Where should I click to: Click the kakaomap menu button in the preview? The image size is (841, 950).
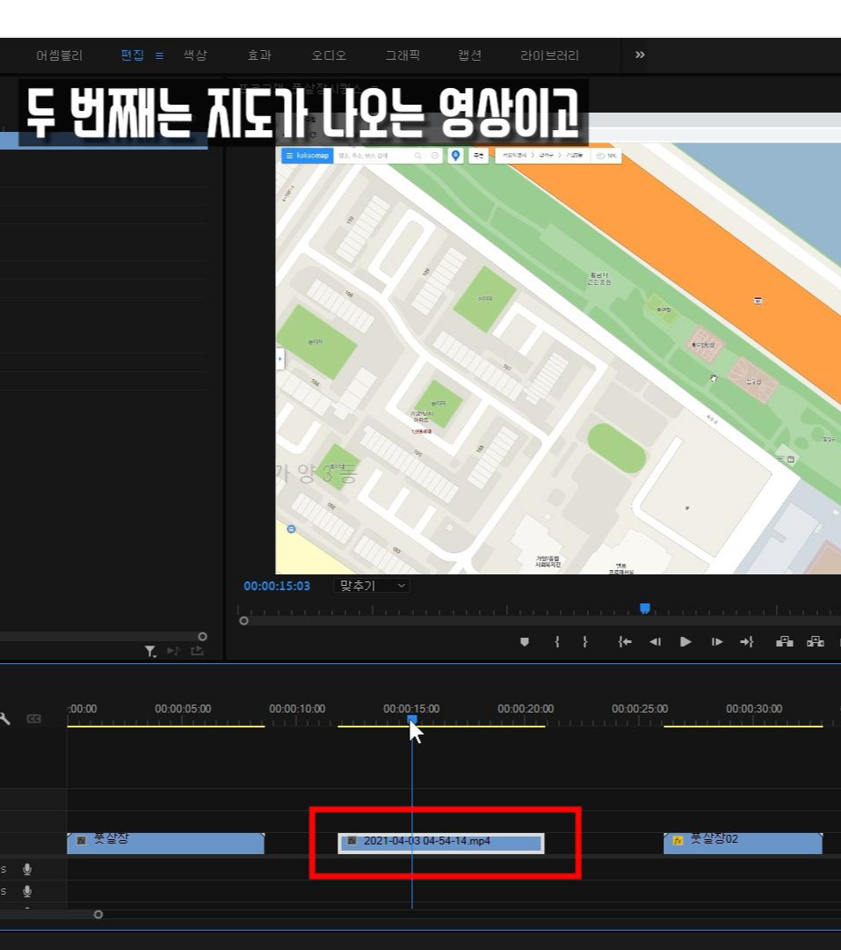(307, 156)
